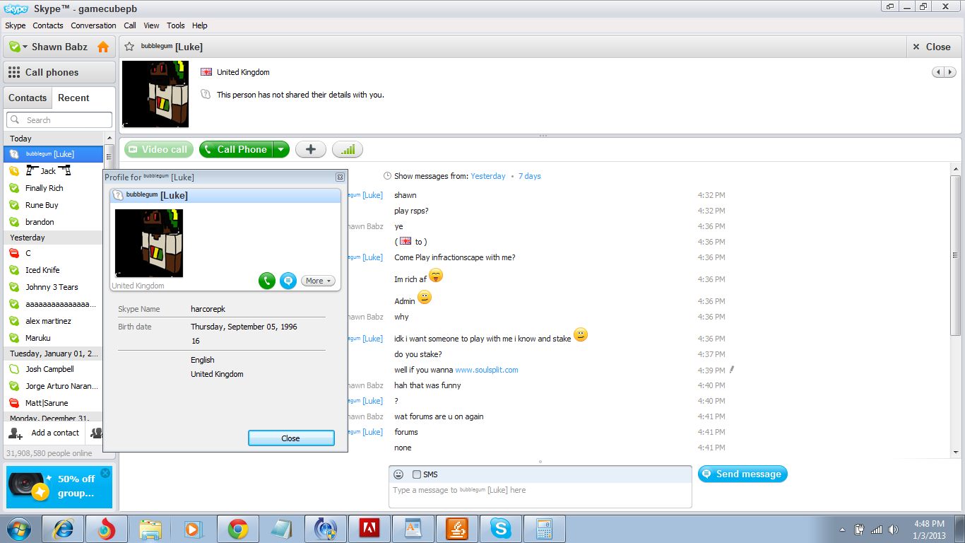Open the Windows Start orb
The image size is (965, 543).
[18, 528]
